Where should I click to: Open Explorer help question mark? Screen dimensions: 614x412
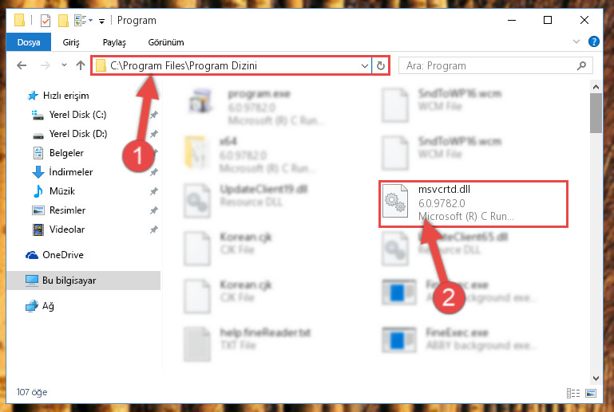coord(593,41)
